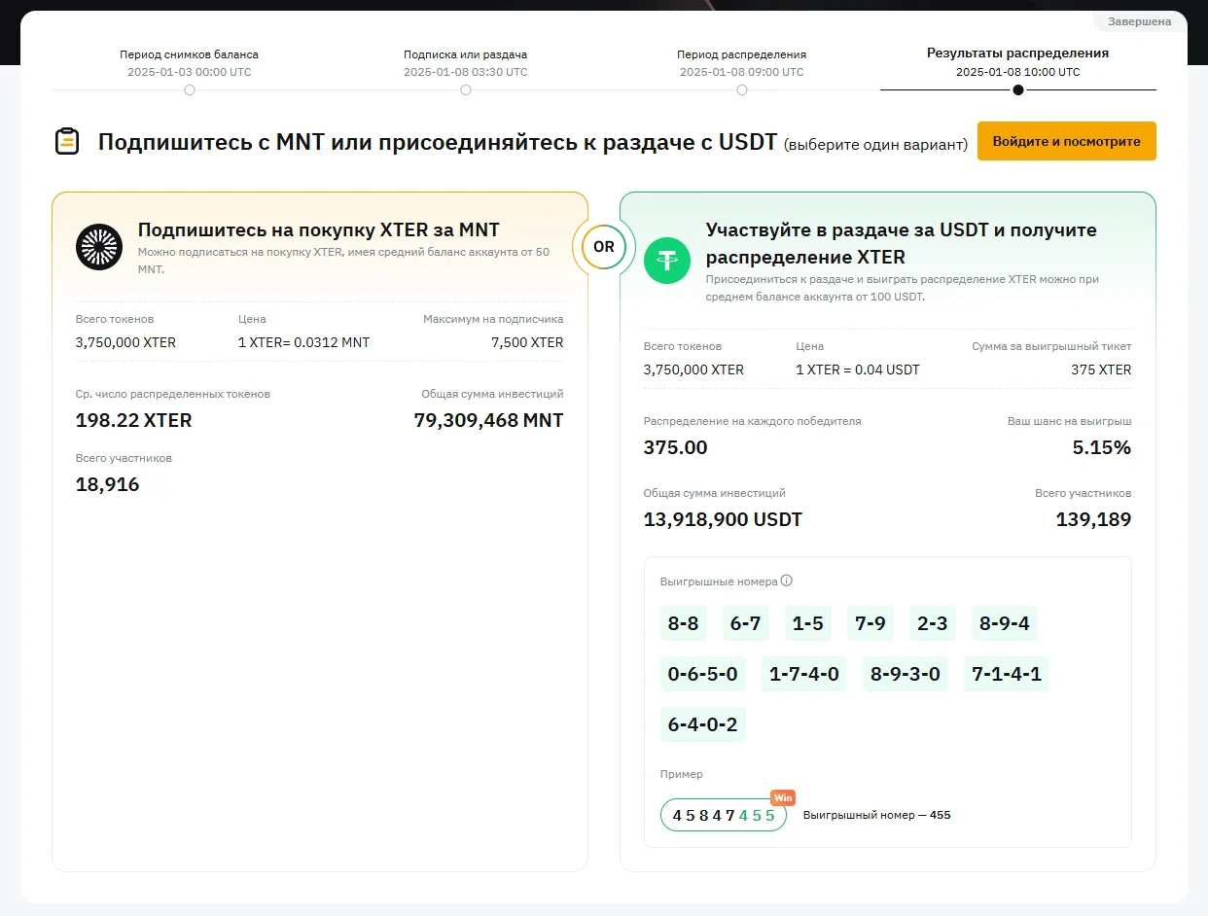Click the Подпишитесь на покупку XTER за MNT heading
The image size is (1208, 916).
pyautogui.click(x=318, y=230)
